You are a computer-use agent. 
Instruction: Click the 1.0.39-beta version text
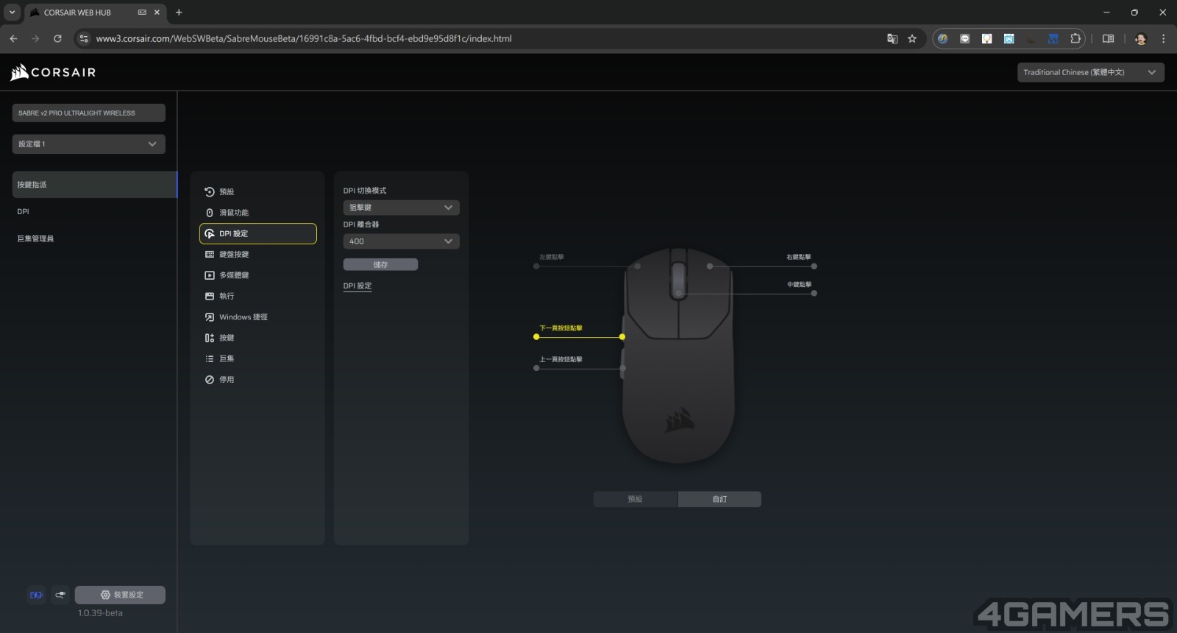pyautogui.click(x=101, y=613)
